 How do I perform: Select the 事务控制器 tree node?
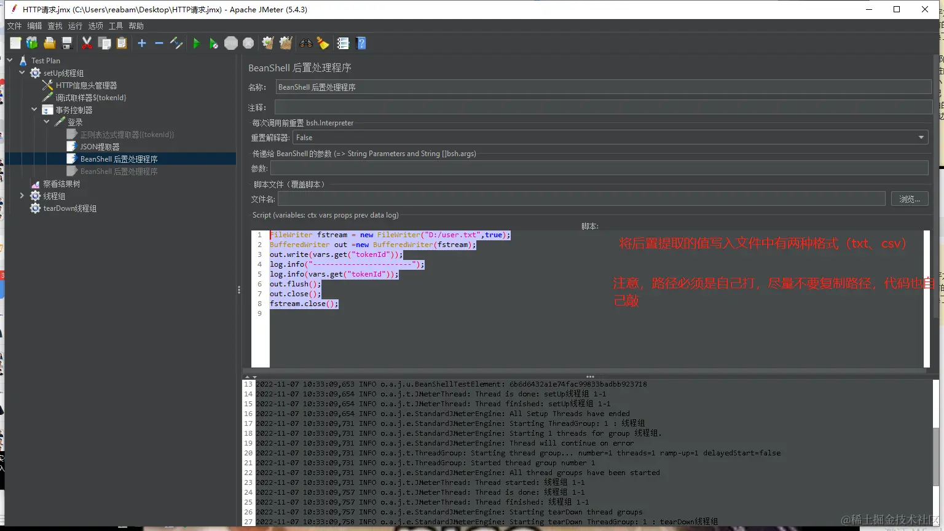point(74,110)
